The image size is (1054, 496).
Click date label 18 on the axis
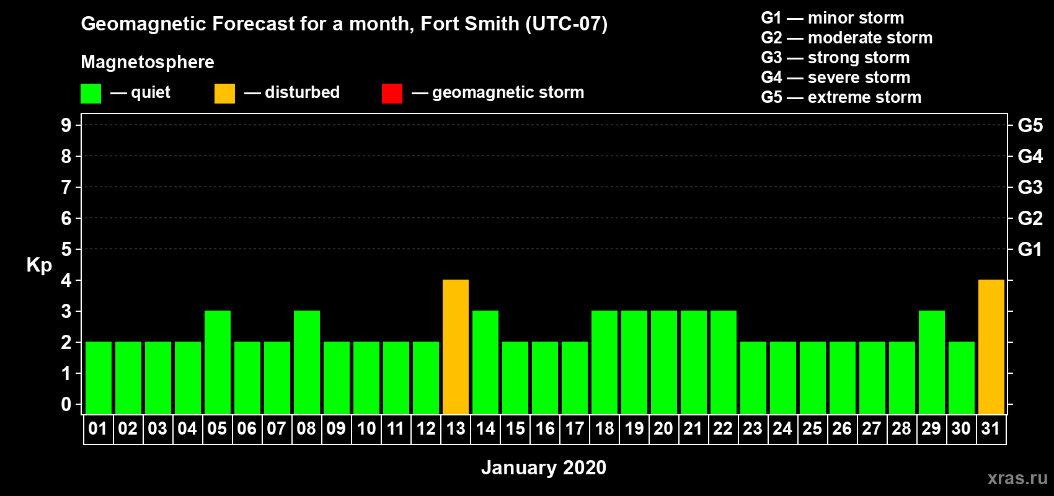(604, 428)
